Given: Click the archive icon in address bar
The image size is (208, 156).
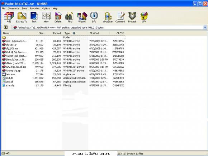Looking at the screenshot, I should click(15, 28).
